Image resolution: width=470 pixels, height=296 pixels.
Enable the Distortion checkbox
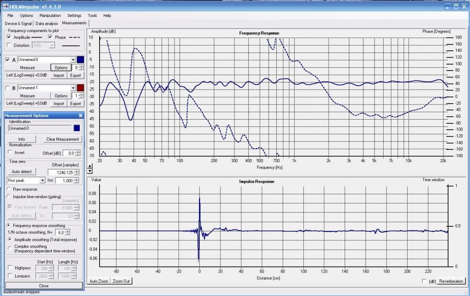click(x=9, y=45)
